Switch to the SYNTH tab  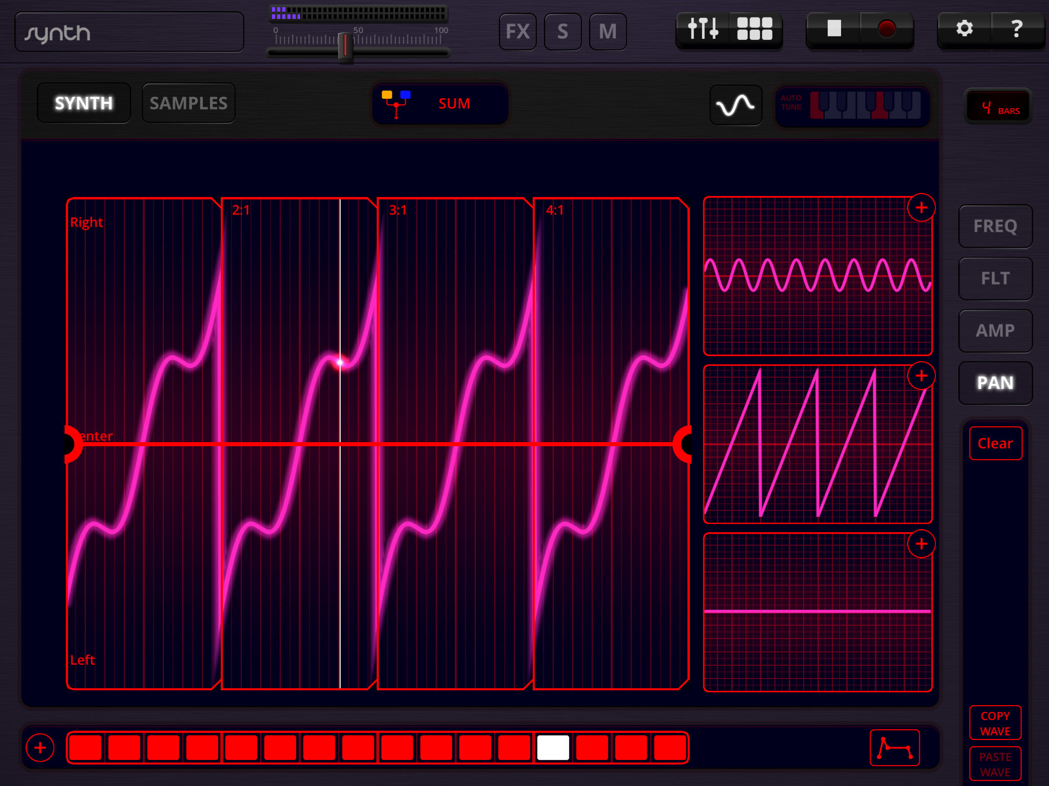tap(84, 102)
